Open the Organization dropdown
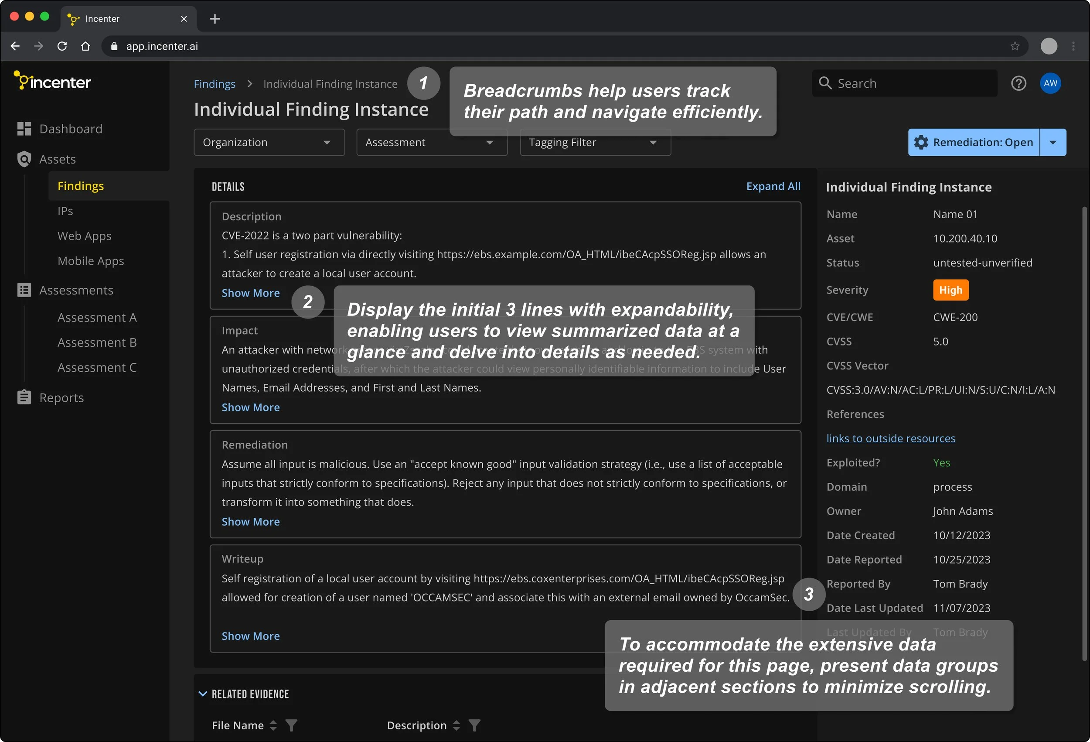This screenshot has width=1090, height=742. [x=269, y=142]
